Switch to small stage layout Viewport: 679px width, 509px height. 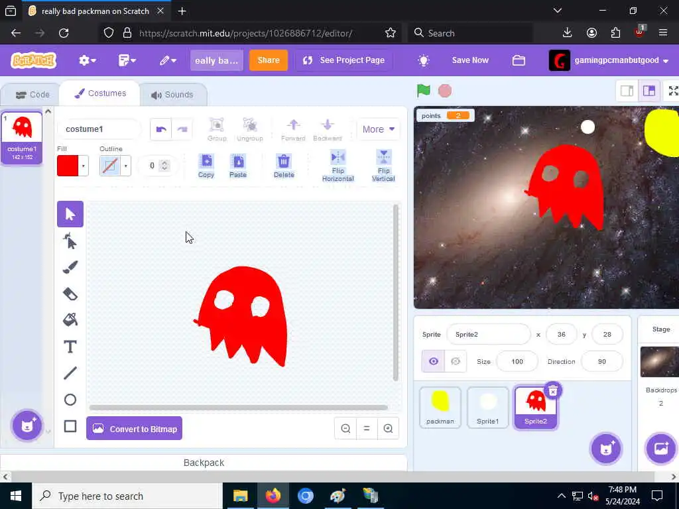coord(627,90)
